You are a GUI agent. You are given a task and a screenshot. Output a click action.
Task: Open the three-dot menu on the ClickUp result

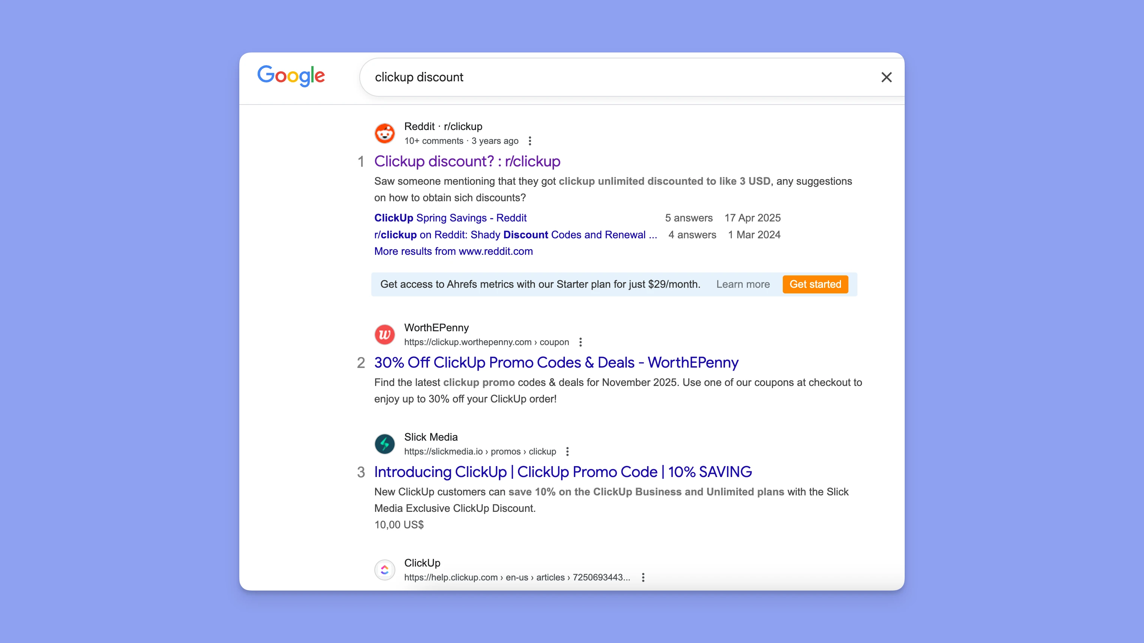coord(643,577)
